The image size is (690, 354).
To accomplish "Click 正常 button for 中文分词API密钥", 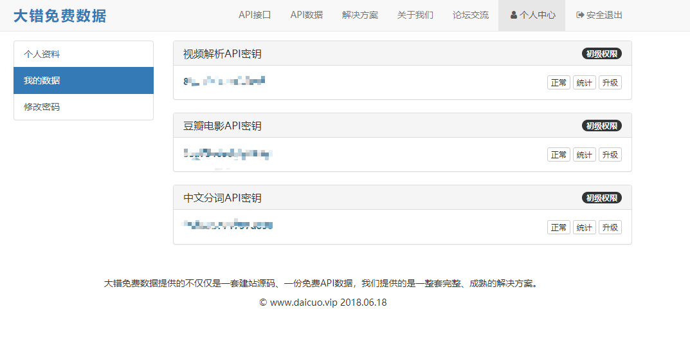I will click(558, 228).
